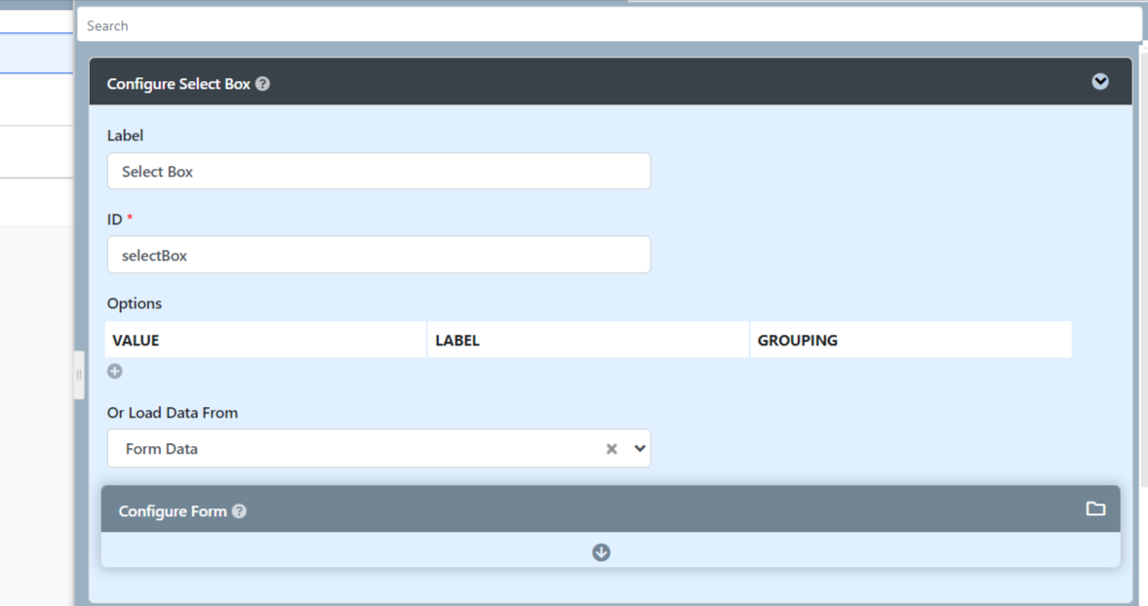Image resolution: width=1148 pixels, height=606 pixels.
Task: Click the VALUE column header
Action: tap(265, 340)
